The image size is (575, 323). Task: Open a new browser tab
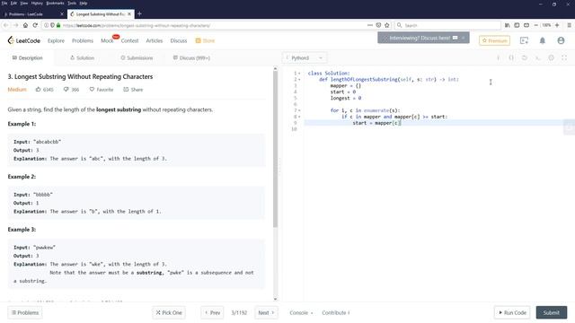pos(139,14)
